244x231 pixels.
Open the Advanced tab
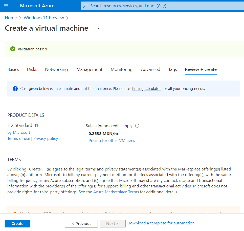(x=150, y=69)
